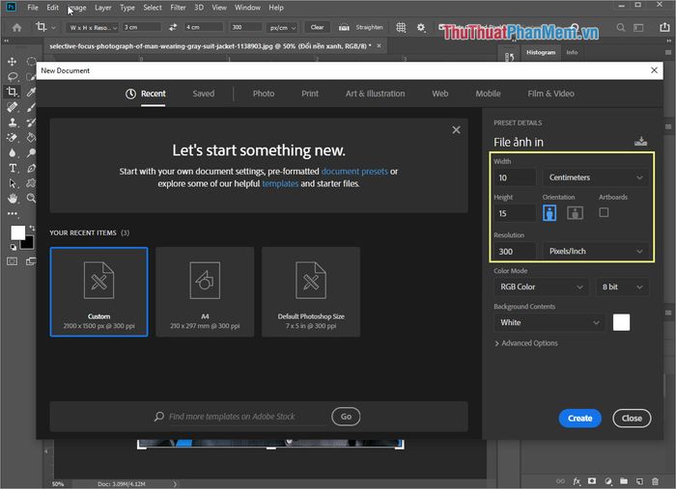676x489 pixels.
Task: Switch to the Print tab
Action: click(x=310, y=94)
